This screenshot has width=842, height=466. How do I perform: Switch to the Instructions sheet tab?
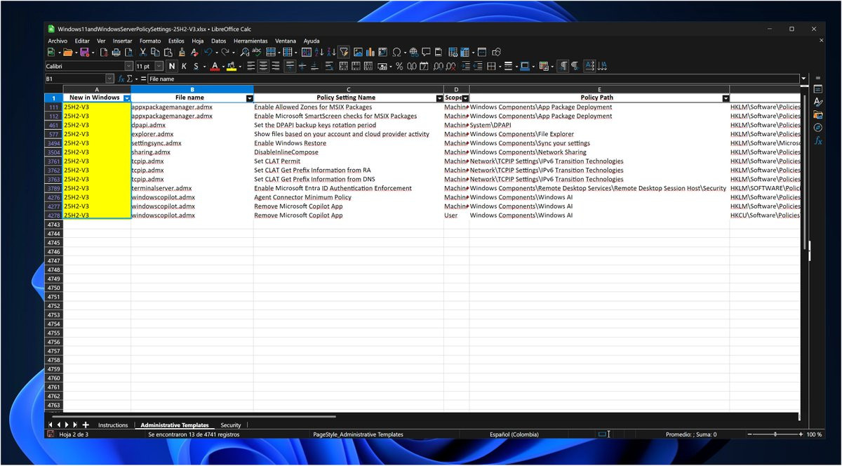(x=113, y=425)
